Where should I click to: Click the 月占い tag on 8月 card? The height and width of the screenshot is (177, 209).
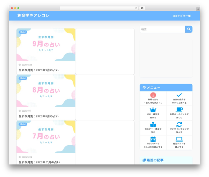click(23, 78)
